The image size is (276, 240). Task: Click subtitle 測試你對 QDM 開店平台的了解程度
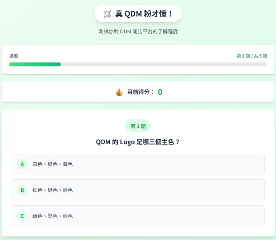coord(138,32)
